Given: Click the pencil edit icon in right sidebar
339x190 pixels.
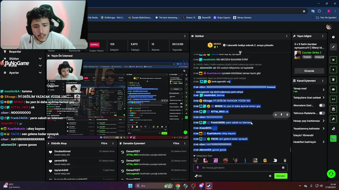Looking at the screenshot, I should (x=333, y=47).
